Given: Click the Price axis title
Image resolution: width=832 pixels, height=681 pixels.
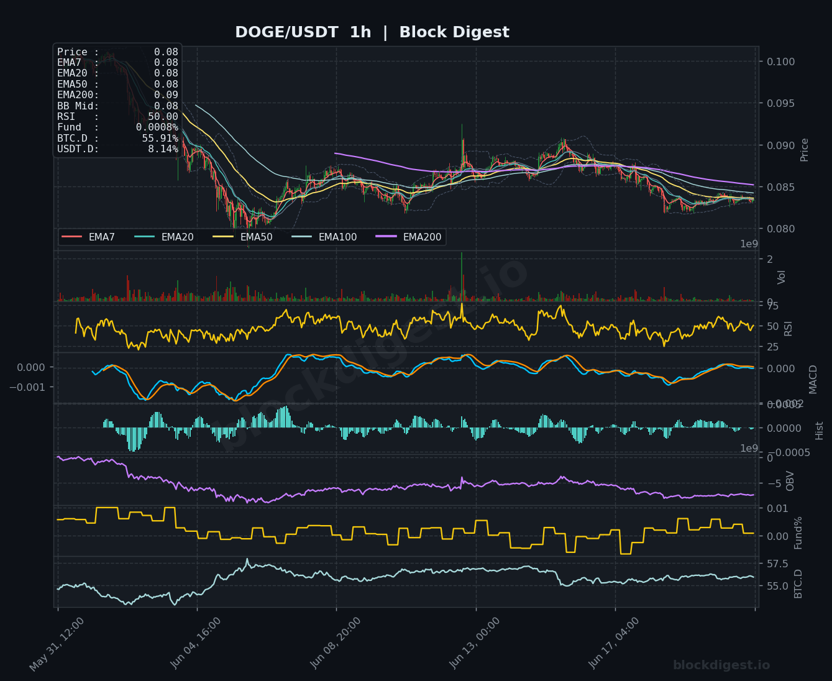Looking at the screenshot, I should 805,150.
